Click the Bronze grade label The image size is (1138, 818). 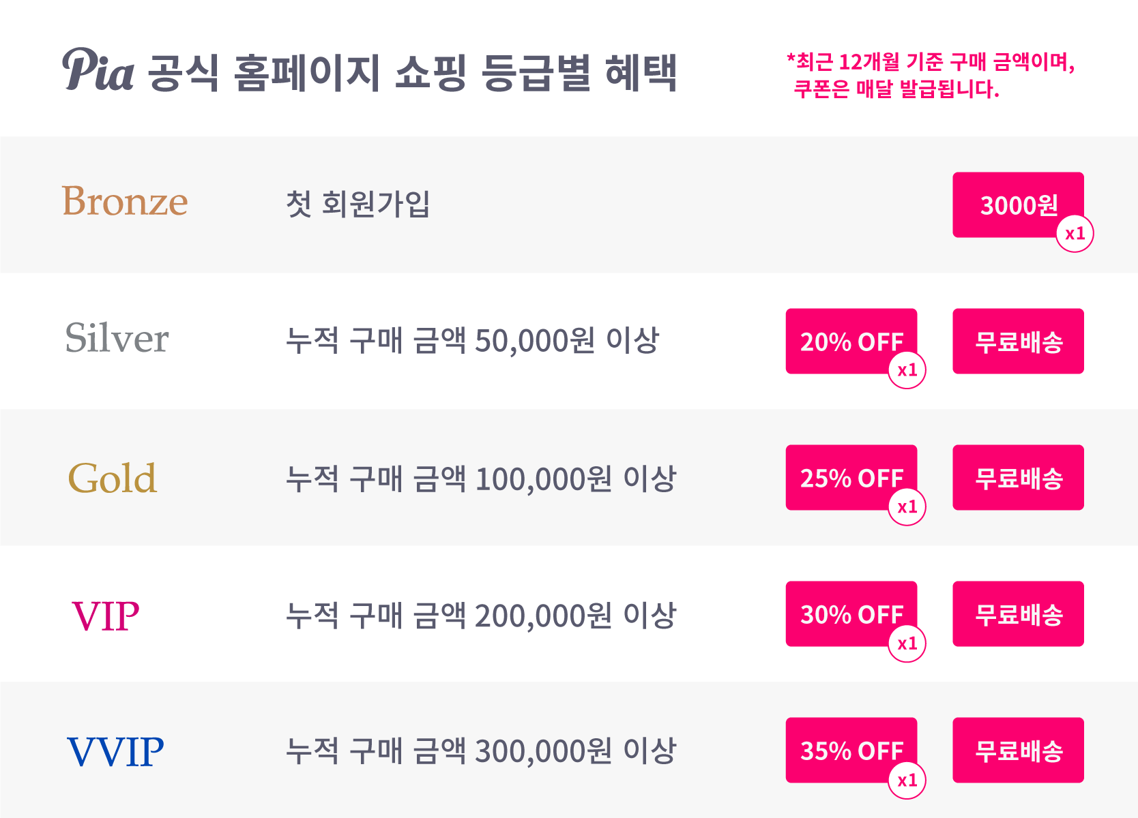pyautogui.click(x=125, y=201)
